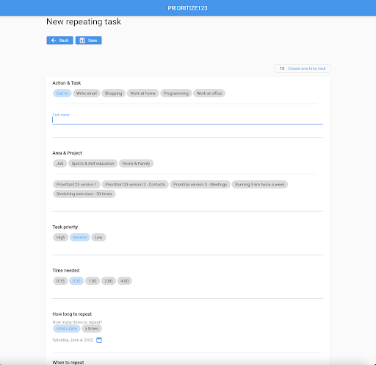Open the calendar date picker icon

(x=99, y=340)
